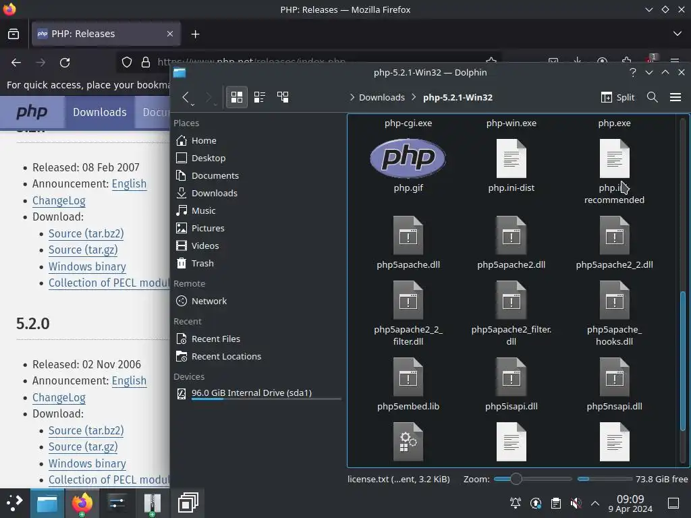Switch Dolphin to Icons view mode
The image size is (691, 518).
coord(237,97)
